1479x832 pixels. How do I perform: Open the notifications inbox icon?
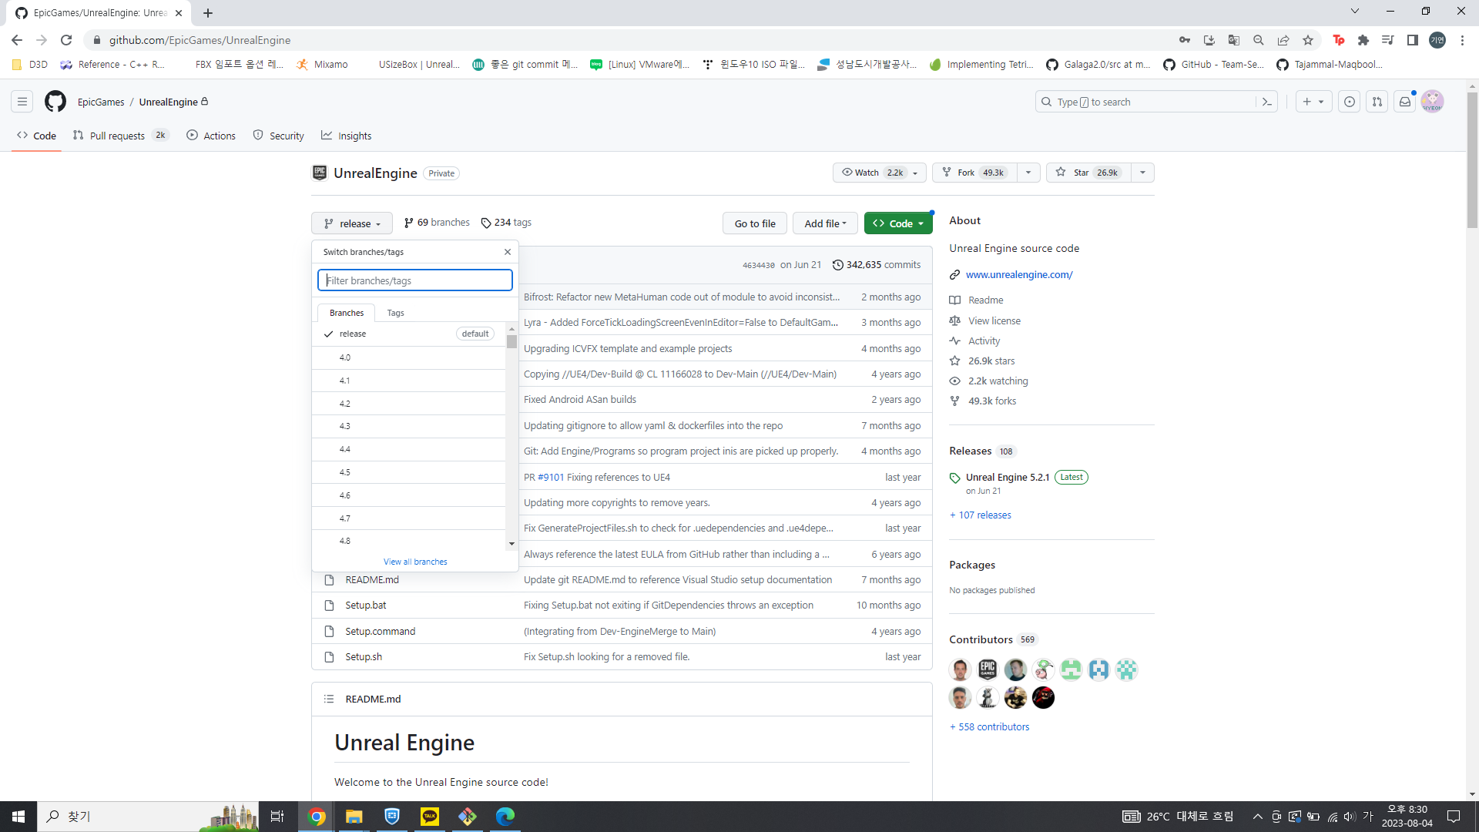[x=1405, y=102]
